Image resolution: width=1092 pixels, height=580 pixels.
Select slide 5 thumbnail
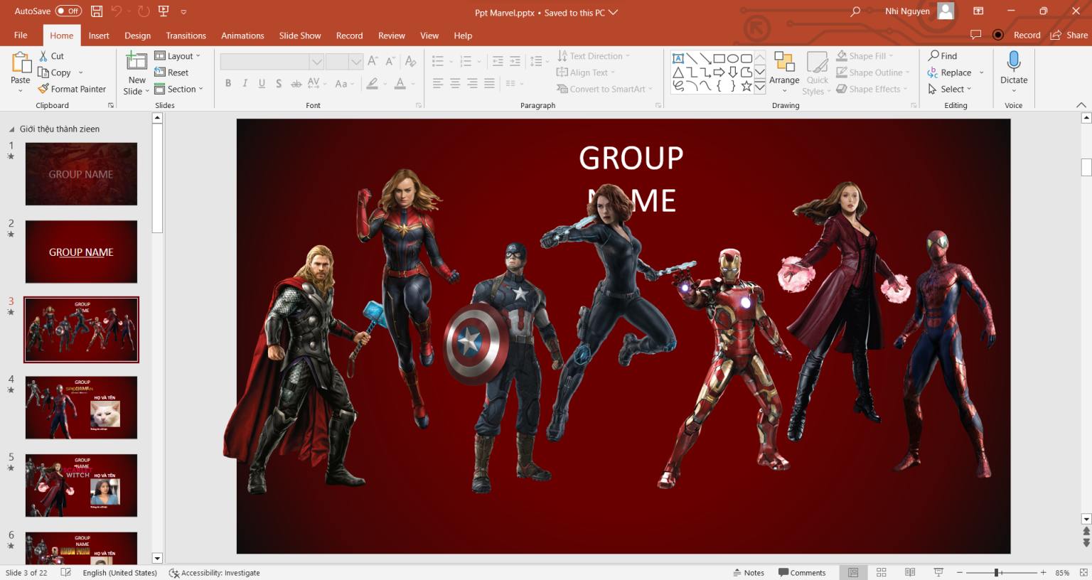pyautogui.click(x=81, y=485)
